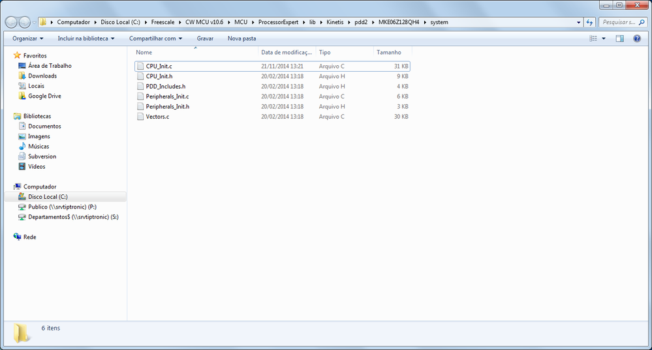This screenshot has width=652, height=350.
Task: Open Downloads in the navigation pane
Action: [42, 76]
